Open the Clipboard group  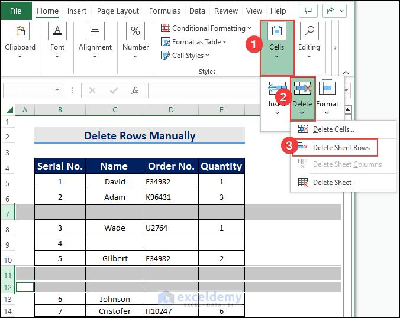click(20, 40)
